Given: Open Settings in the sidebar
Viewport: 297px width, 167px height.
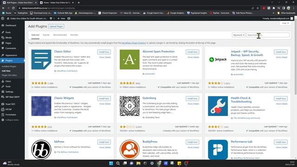Looking at the screenshot, I should tap(9, 92).
